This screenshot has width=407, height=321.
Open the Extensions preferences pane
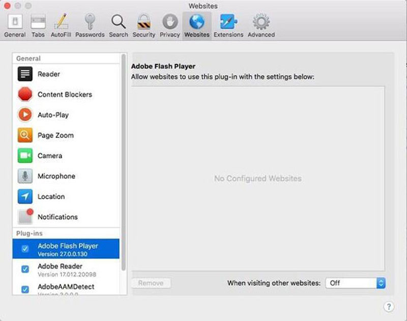click(x=229, y=25)
